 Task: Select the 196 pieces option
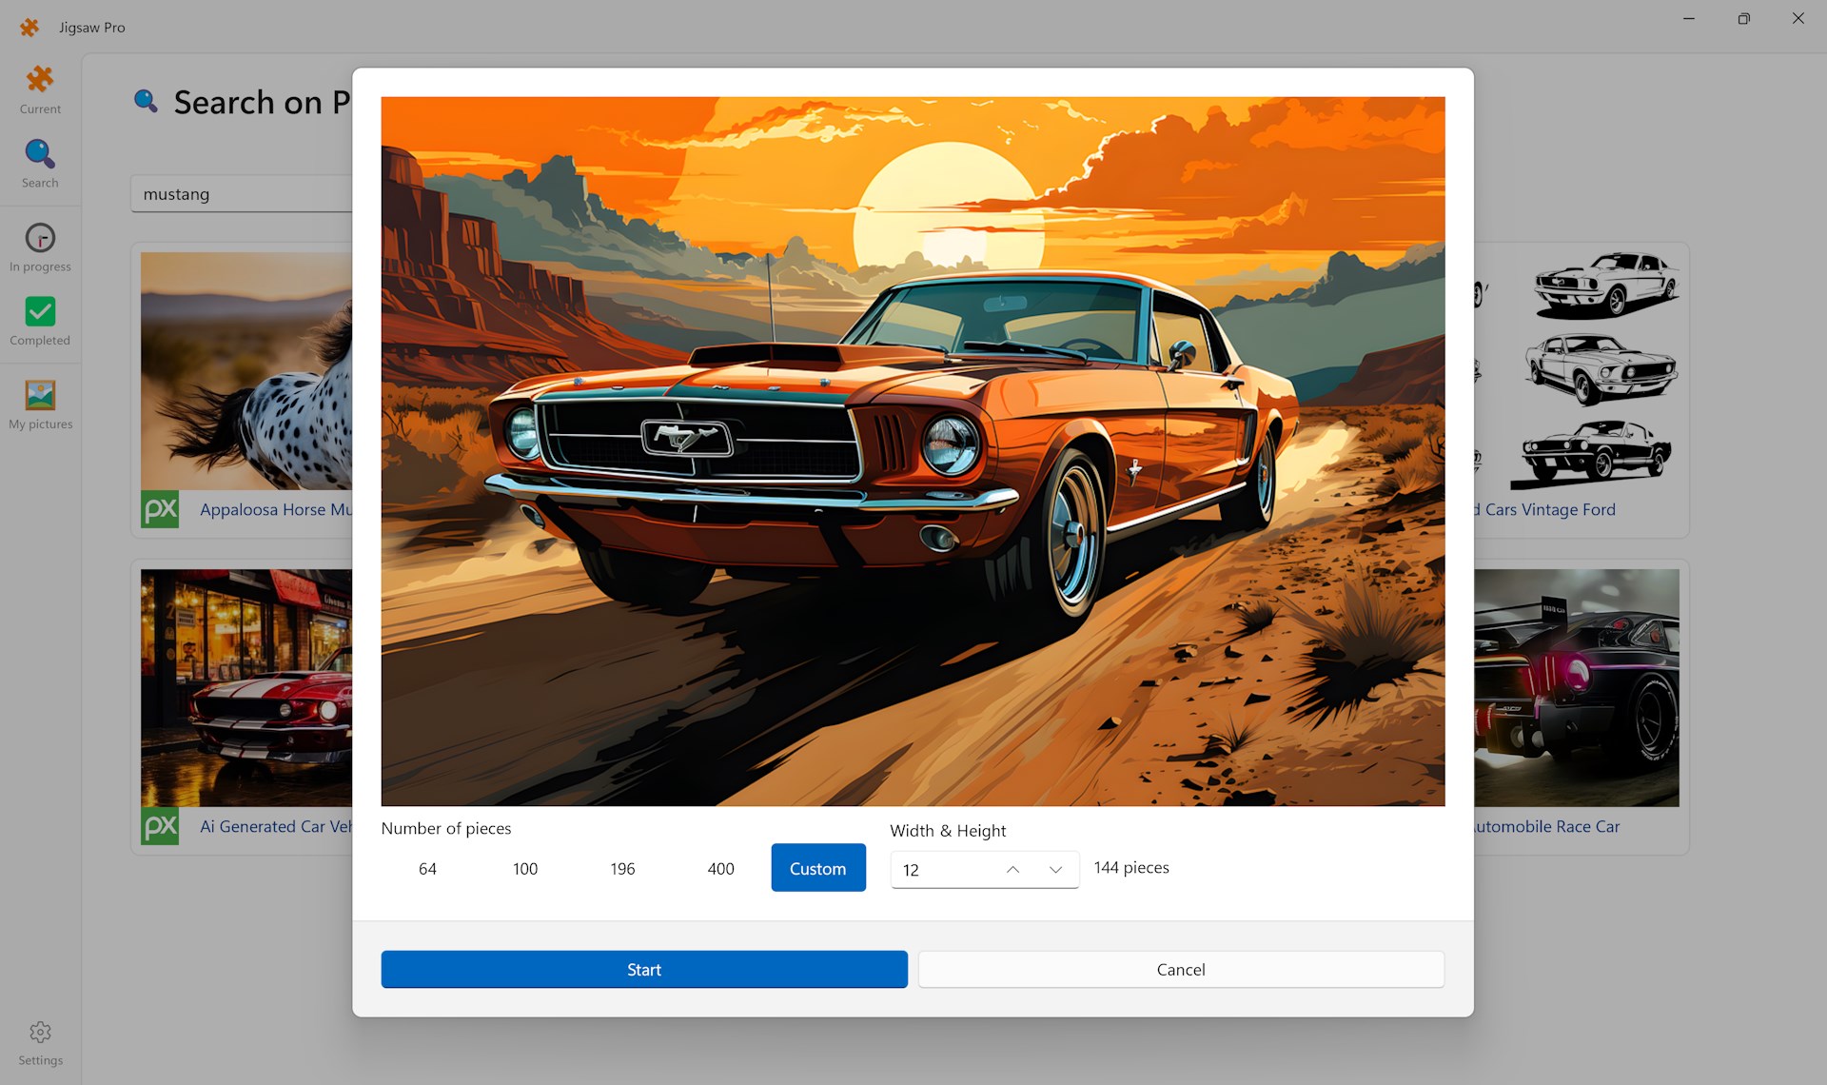(x=622, y=869)
